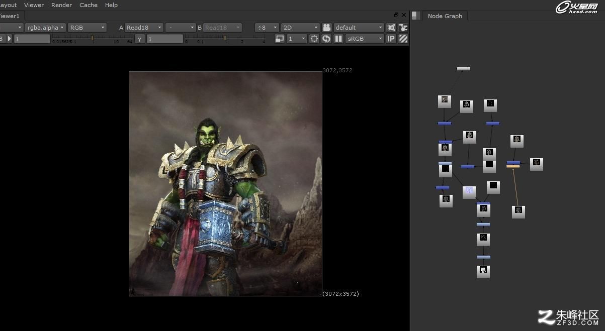Click the Node Graph pane layout icon

(416, 16)
